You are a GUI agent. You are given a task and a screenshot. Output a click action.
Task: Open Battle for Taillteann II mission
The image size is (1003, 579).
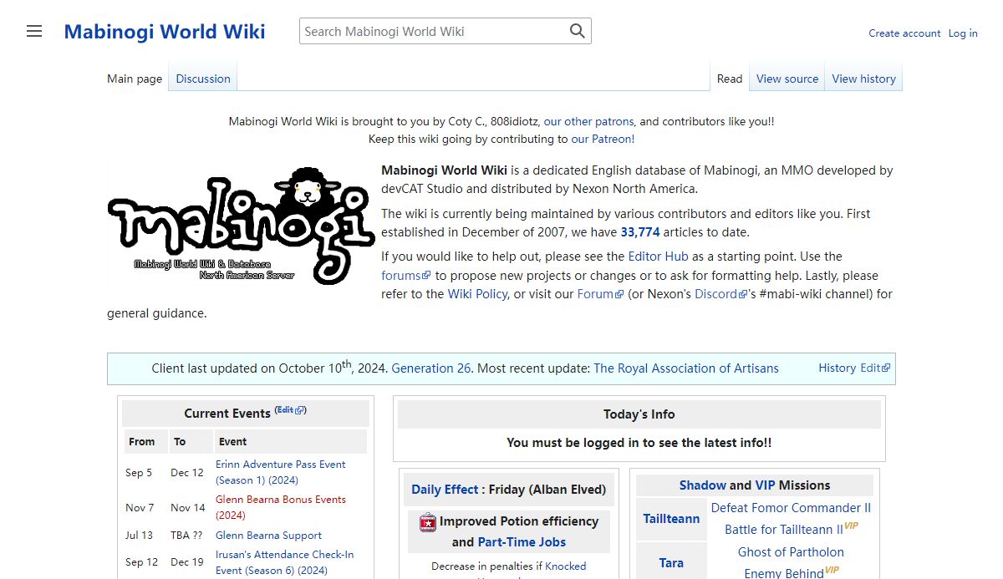tap(784, 530)
